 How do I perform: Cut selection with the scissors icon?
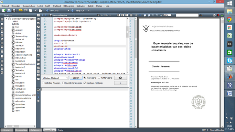click(x=35, y=10)
